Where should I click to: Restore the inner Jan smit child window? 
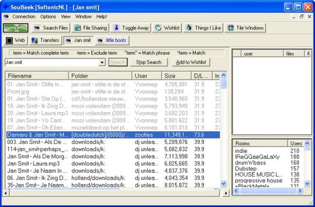click(x=301, y=17)
